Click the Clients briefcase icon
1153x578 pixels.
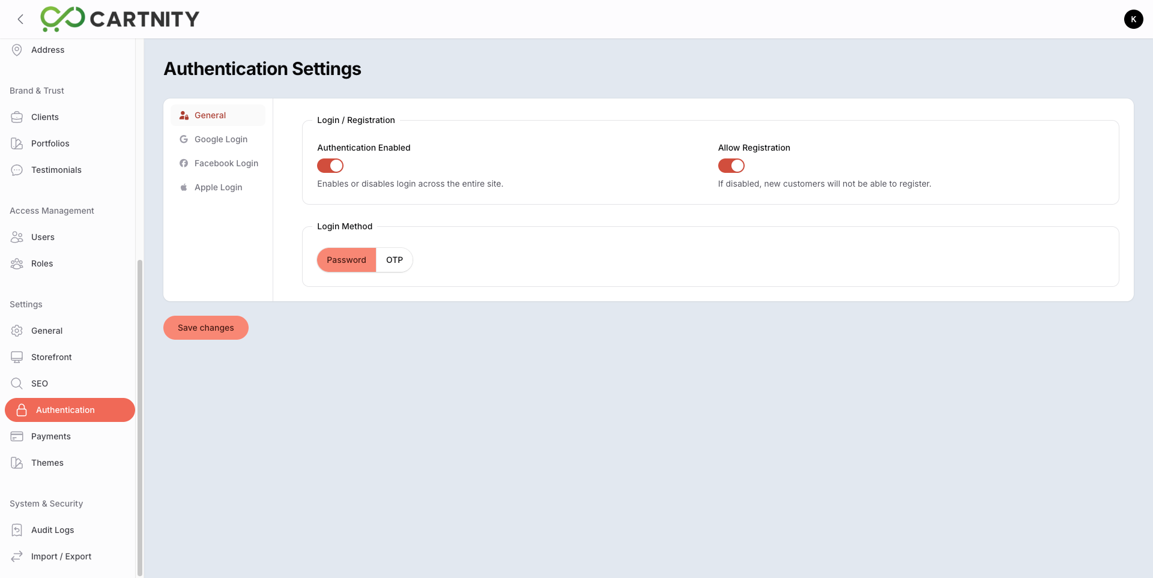(17, 117)
